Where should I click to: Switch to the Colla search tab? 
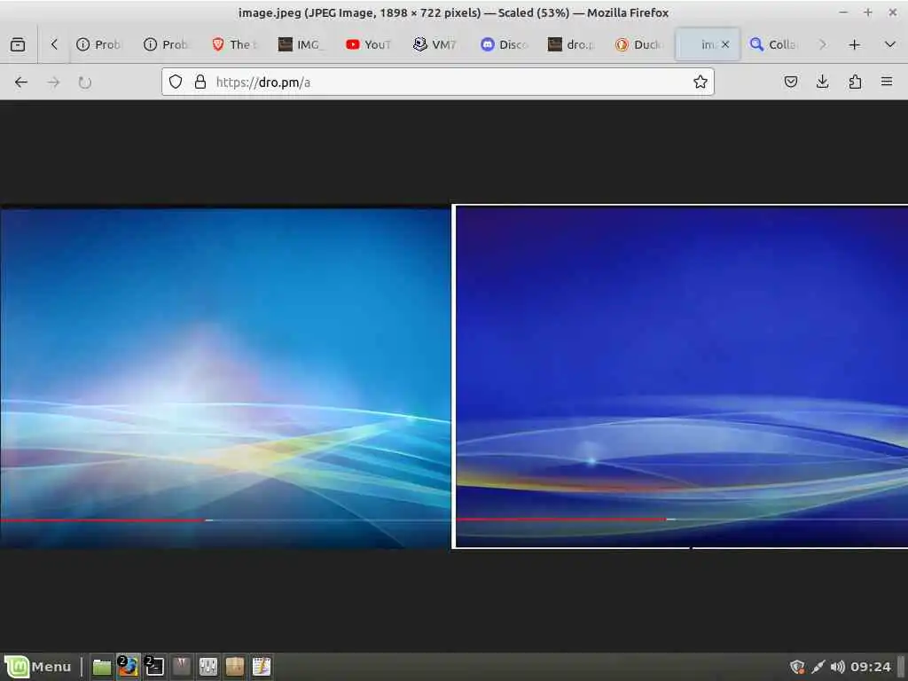[773, 44]
